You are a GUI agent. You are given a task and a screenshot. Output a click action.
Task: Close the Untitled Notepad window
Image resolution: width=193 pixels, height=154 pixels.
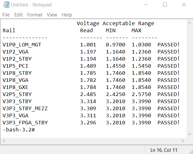(x=184, y=5)
